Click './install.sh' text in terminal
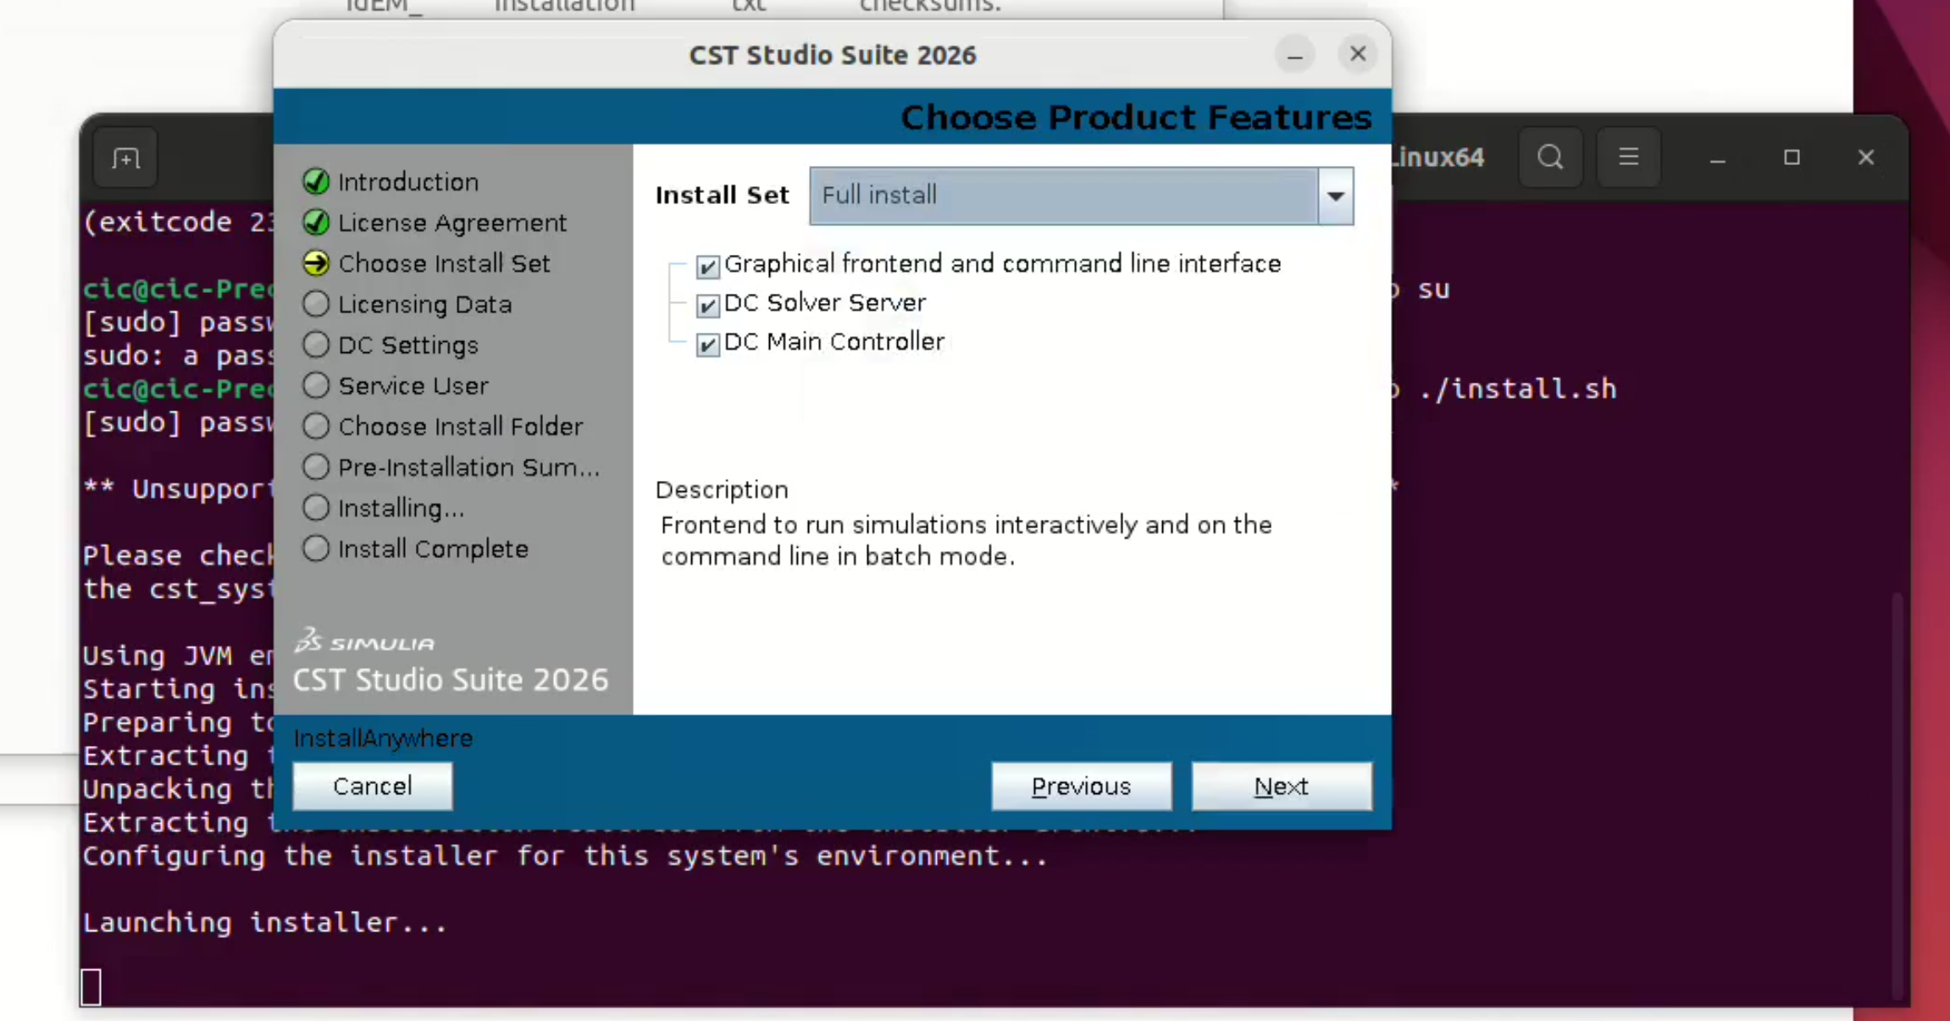 point(1518,389)
